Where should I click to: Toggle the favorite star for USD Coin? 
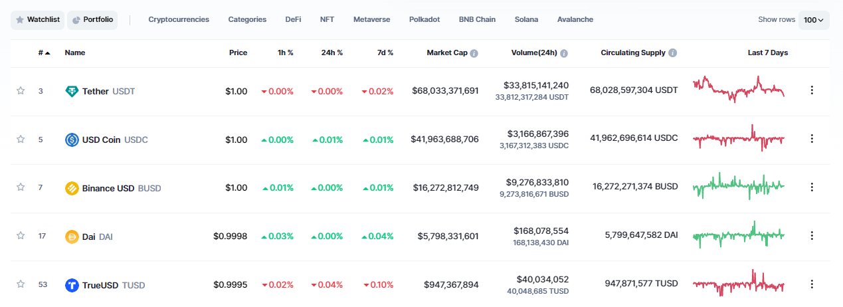click(21, 140)
